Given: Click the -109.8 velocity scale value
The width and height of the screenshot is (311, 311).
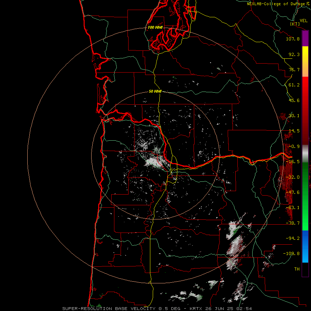Looking at the screenshot, I should coord(292,254).
